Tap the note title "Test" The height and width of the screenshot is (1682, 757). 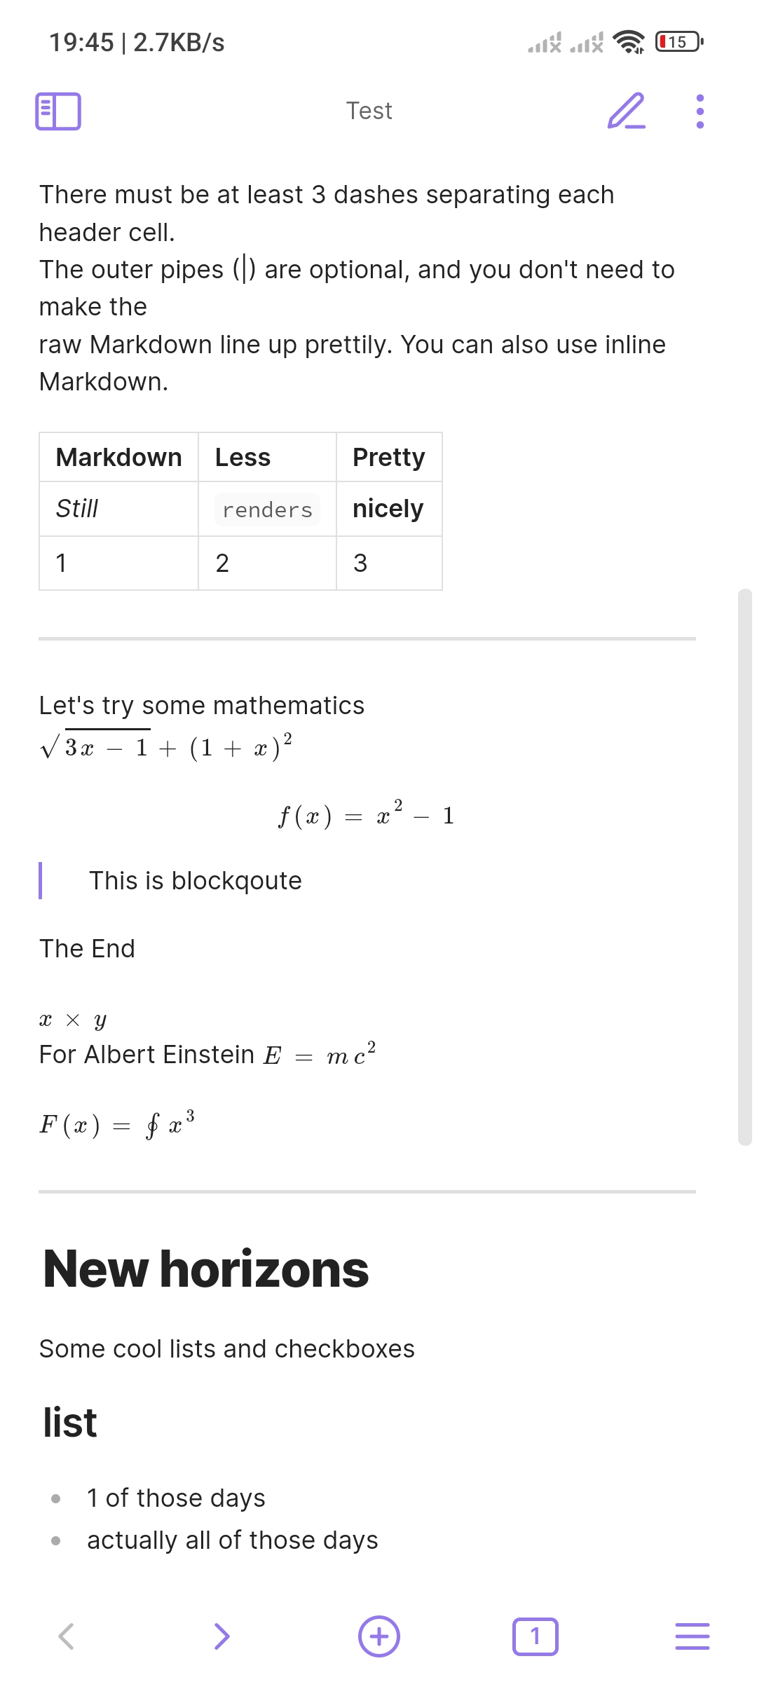point(369,111)
